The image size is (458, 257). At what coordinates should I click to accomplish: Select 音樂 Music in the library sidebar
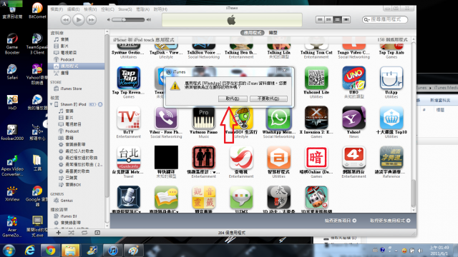64,39
